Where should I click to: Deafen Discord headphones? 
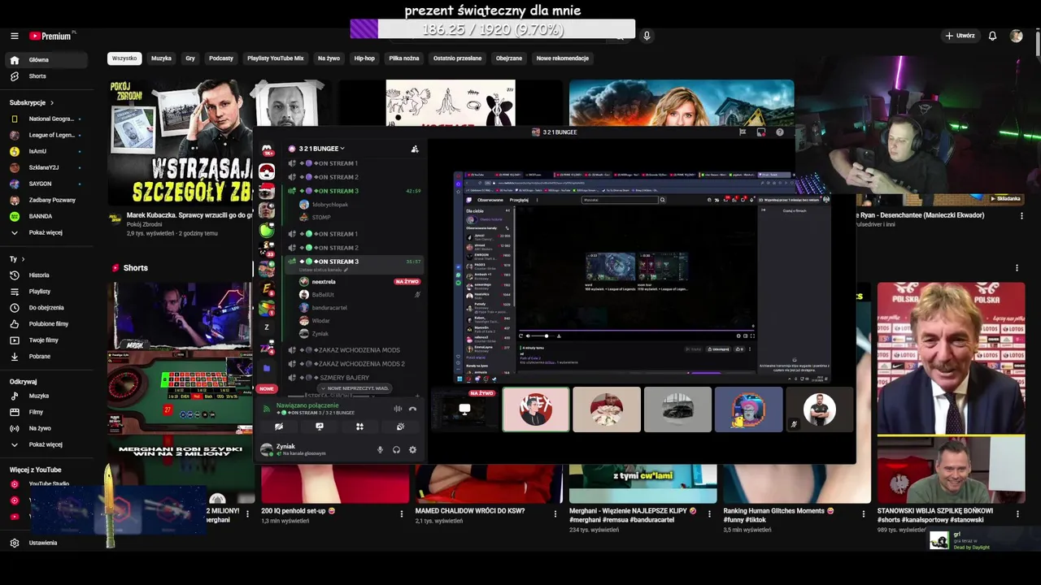(x=396, y=449)
